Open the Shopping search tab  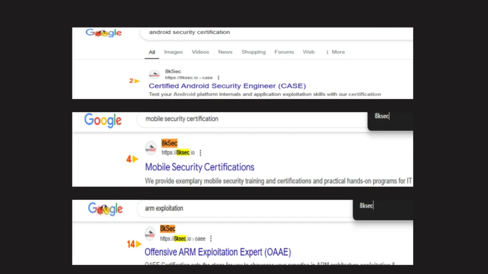coord(254,52)
